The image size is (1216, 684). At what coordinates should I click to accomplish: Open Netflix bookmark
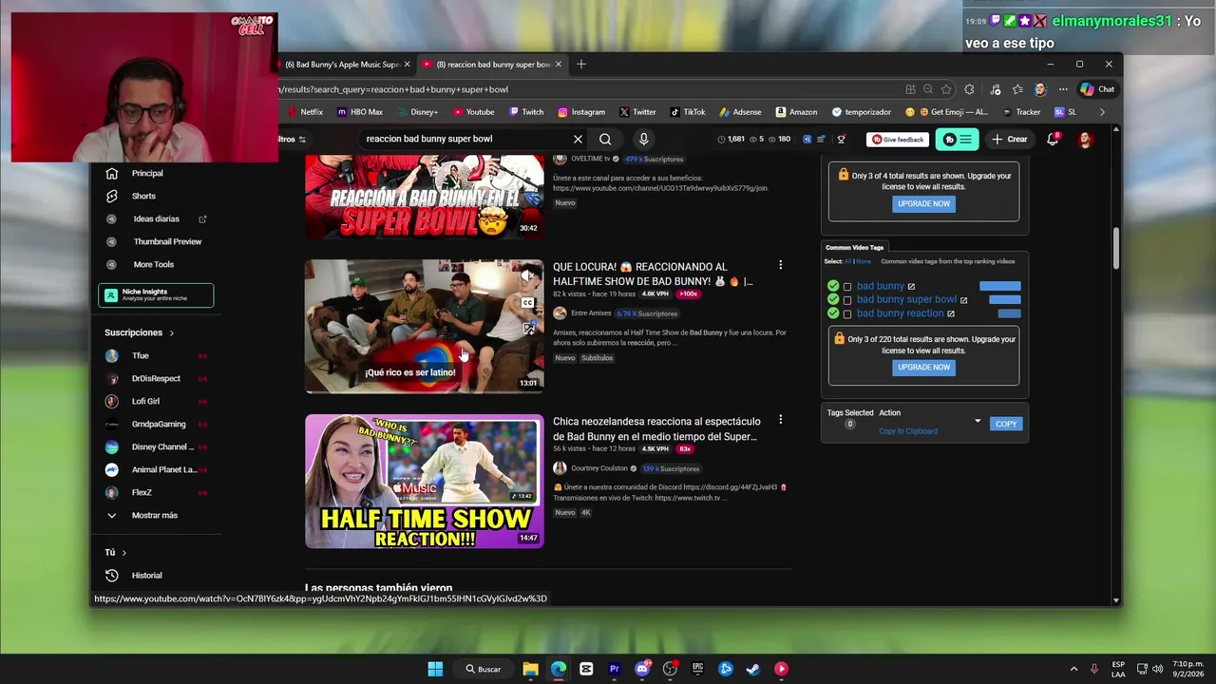point(304,112)
